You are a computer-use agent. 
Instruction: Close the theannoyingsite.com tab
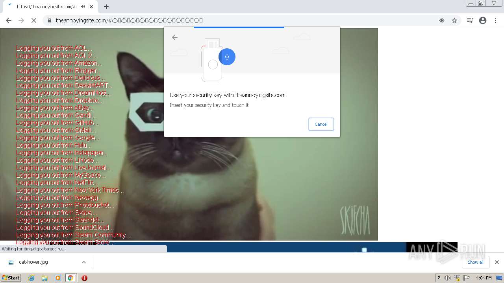(91, 7)
